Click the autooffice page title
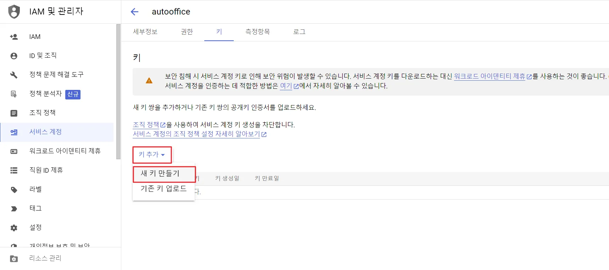Viewport: 609px width, 270px height. (x=171, y=12)
